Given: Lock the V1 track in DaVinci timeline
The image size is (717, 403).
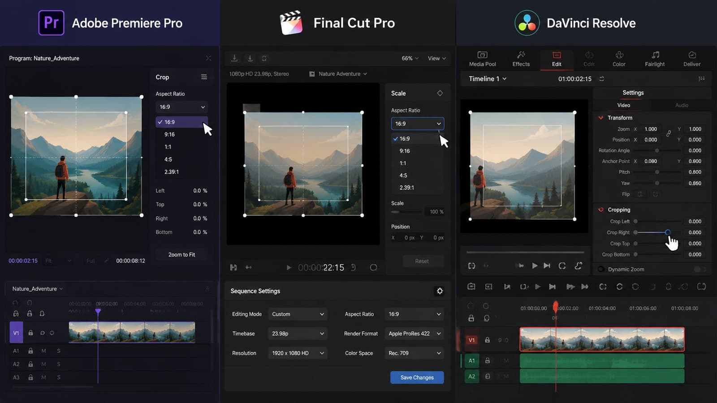Looking at the screenshot, I should pos(487,340).
